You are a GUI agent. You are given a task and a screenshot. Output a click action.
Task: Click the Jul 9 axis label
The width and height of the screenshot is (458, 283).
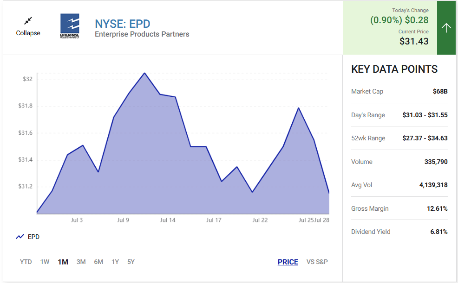(x=123, y=220)
